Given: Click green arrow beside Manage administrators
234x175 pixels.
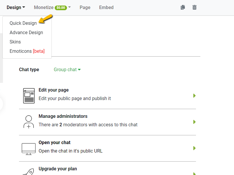Looking at the screenshot, I should [194, 122].
